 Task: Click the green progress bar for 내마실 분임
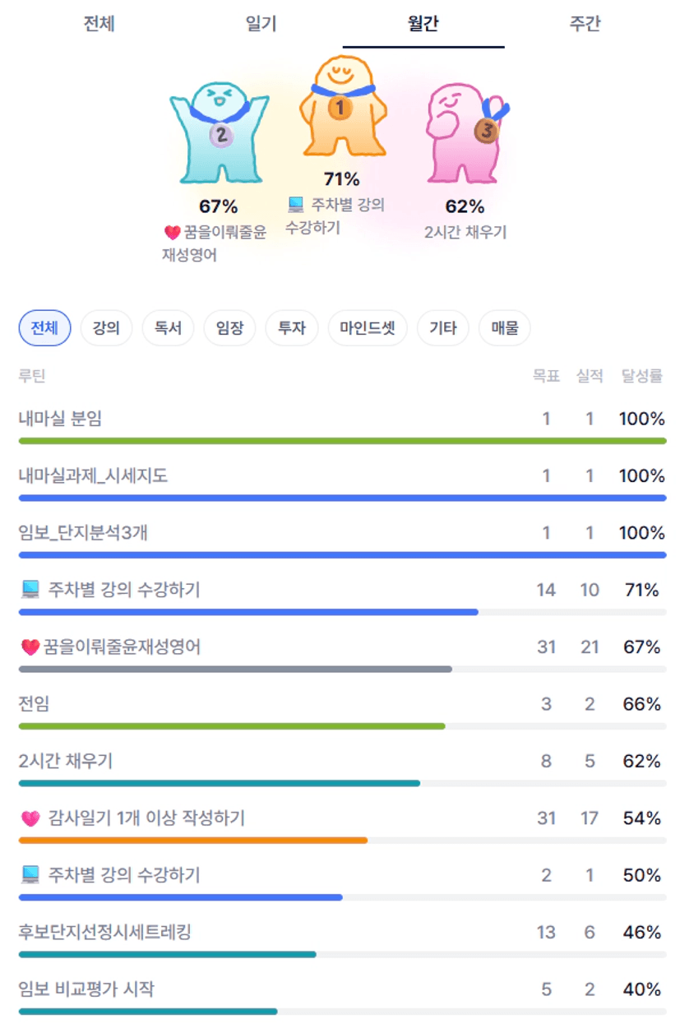tap(342, 441)
